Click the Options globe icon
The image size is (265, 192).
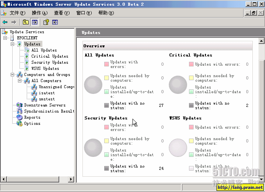click(x=19, y=123)
